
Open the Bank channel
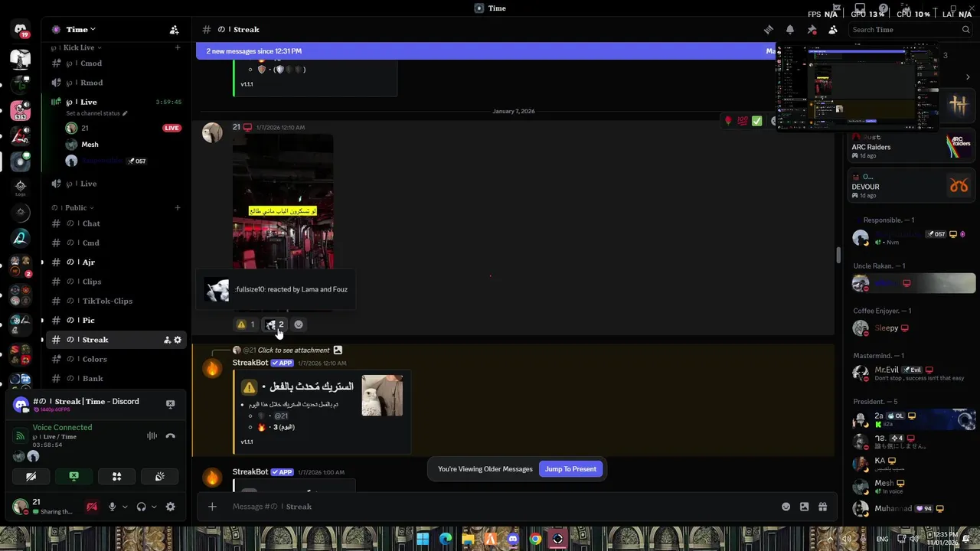[115, 379]
